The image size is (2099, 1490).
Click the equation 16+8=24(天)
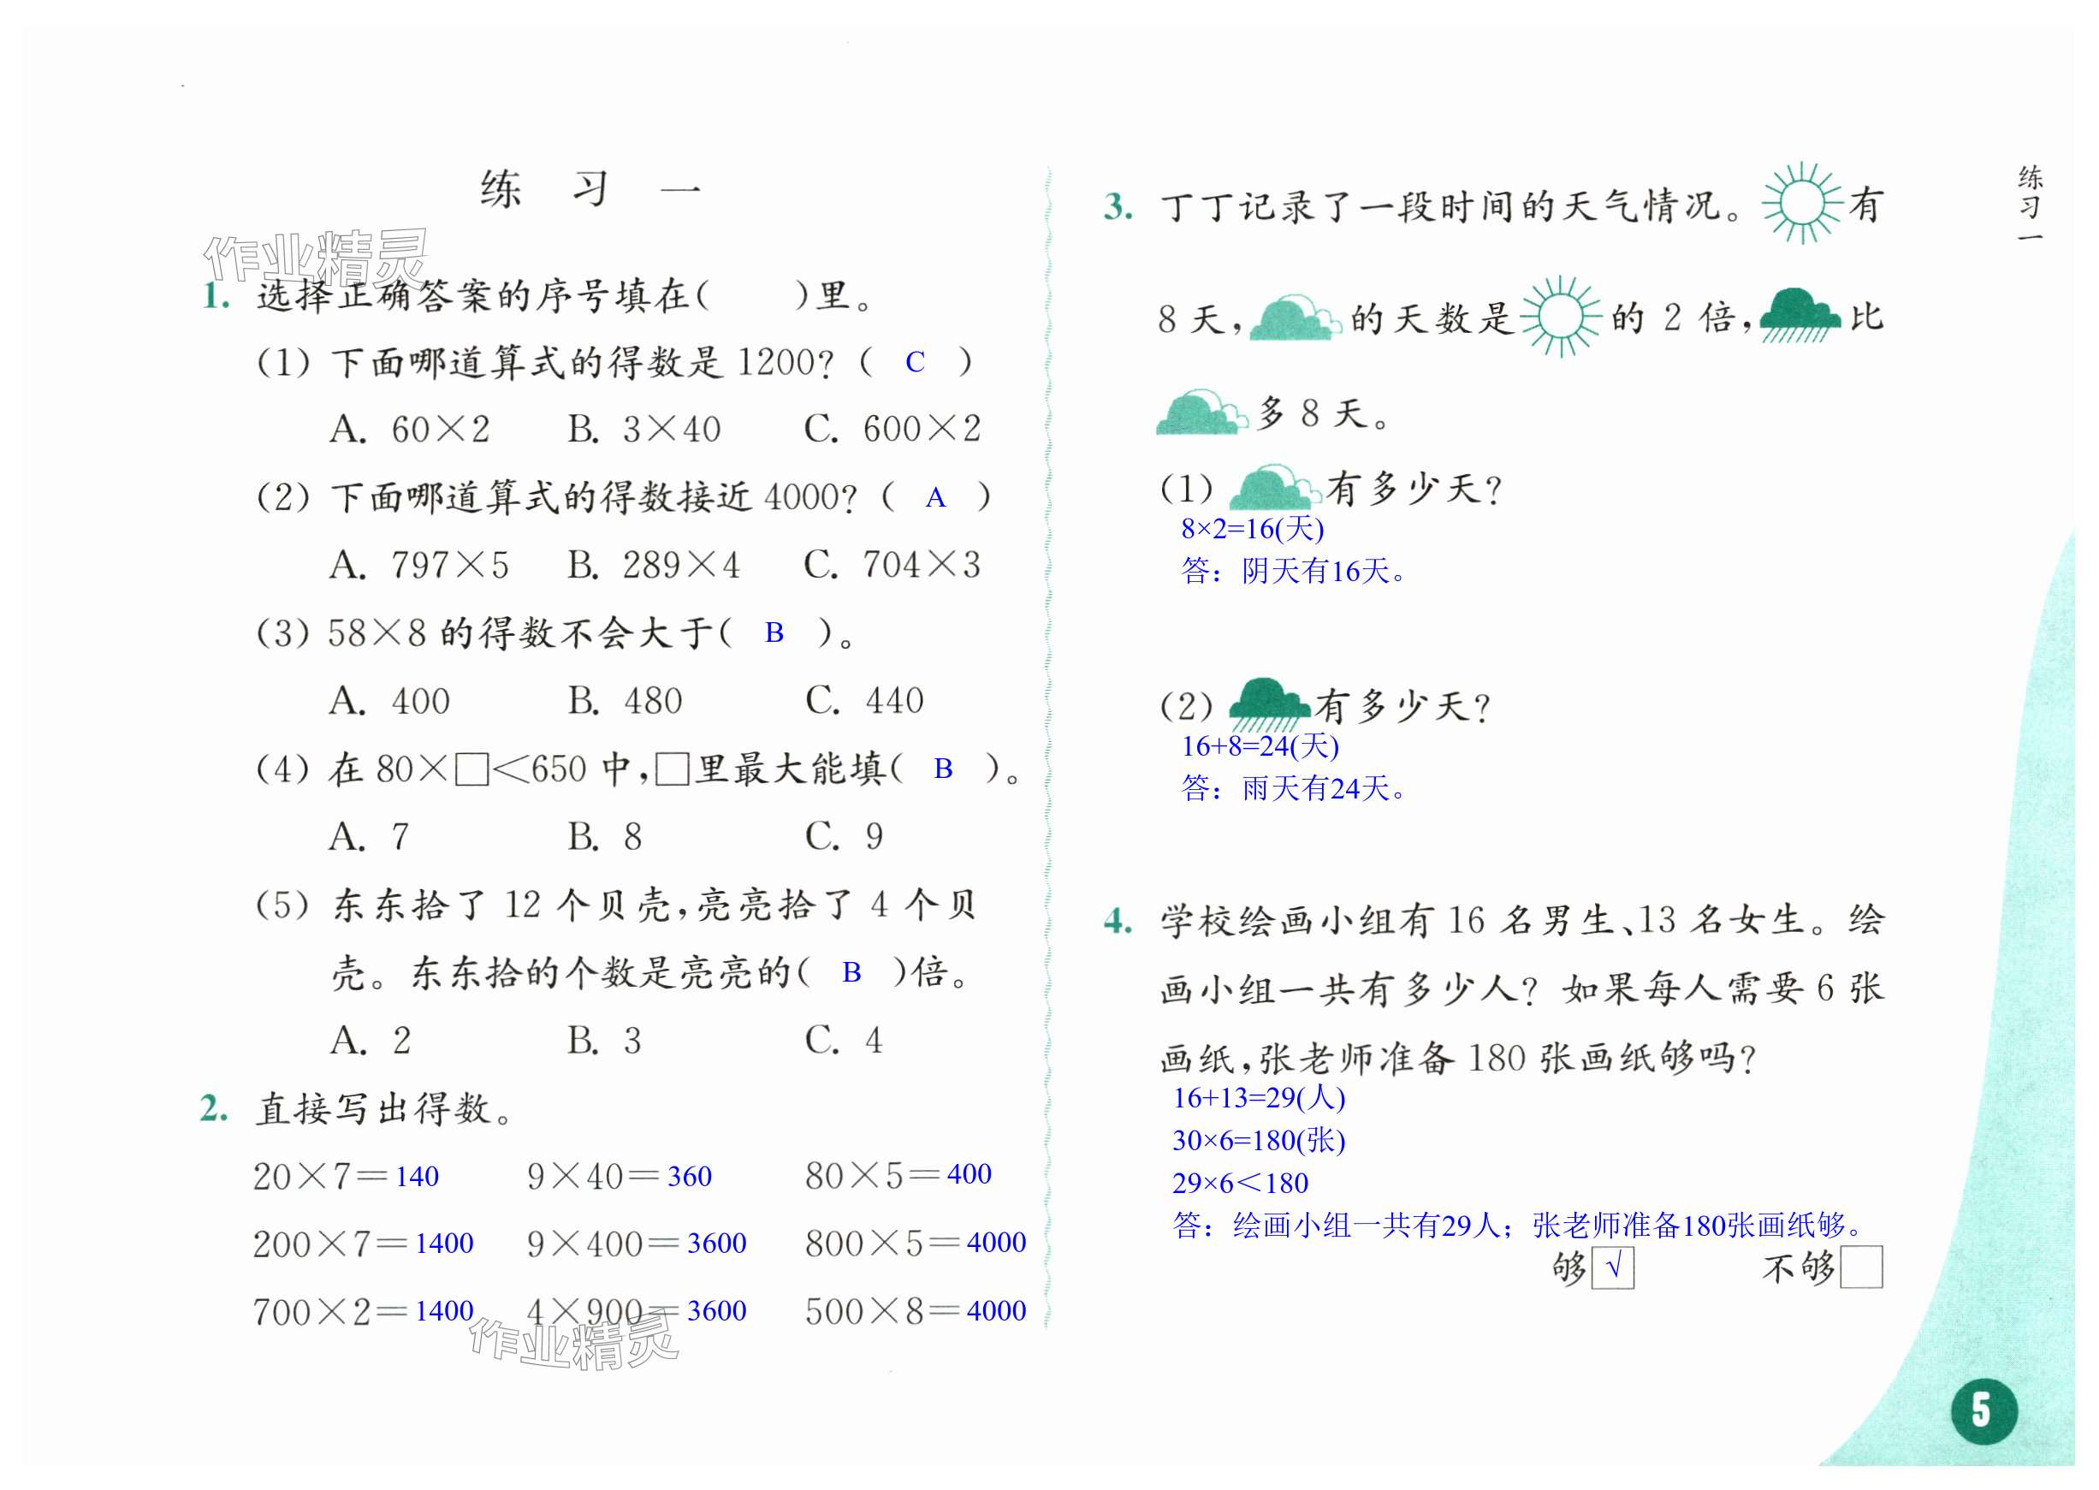pos(1260,747)
